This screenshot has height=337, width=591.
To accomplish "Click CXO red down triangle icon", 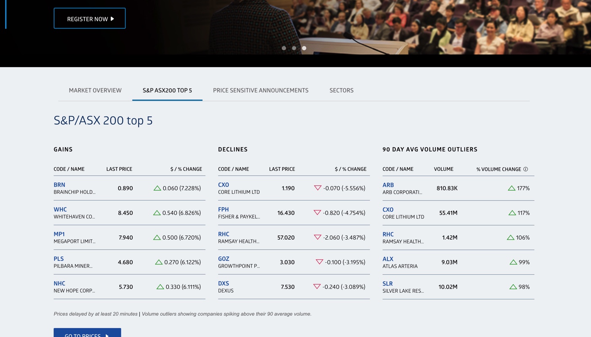I will click(318, 188).
